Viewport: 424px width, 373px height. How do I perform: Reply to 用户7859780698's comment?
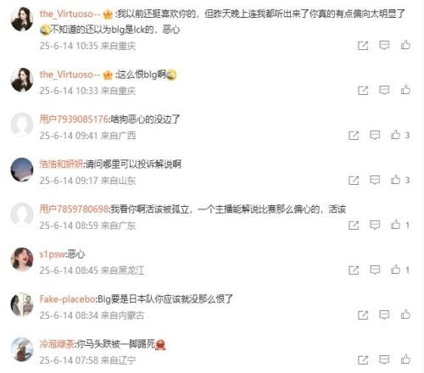[x=375, y=225]
